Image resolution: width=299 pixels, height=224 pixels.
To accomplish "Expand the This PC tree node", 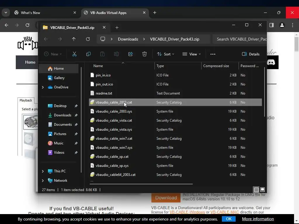I will pyautogui.click(x=43, y=171).
